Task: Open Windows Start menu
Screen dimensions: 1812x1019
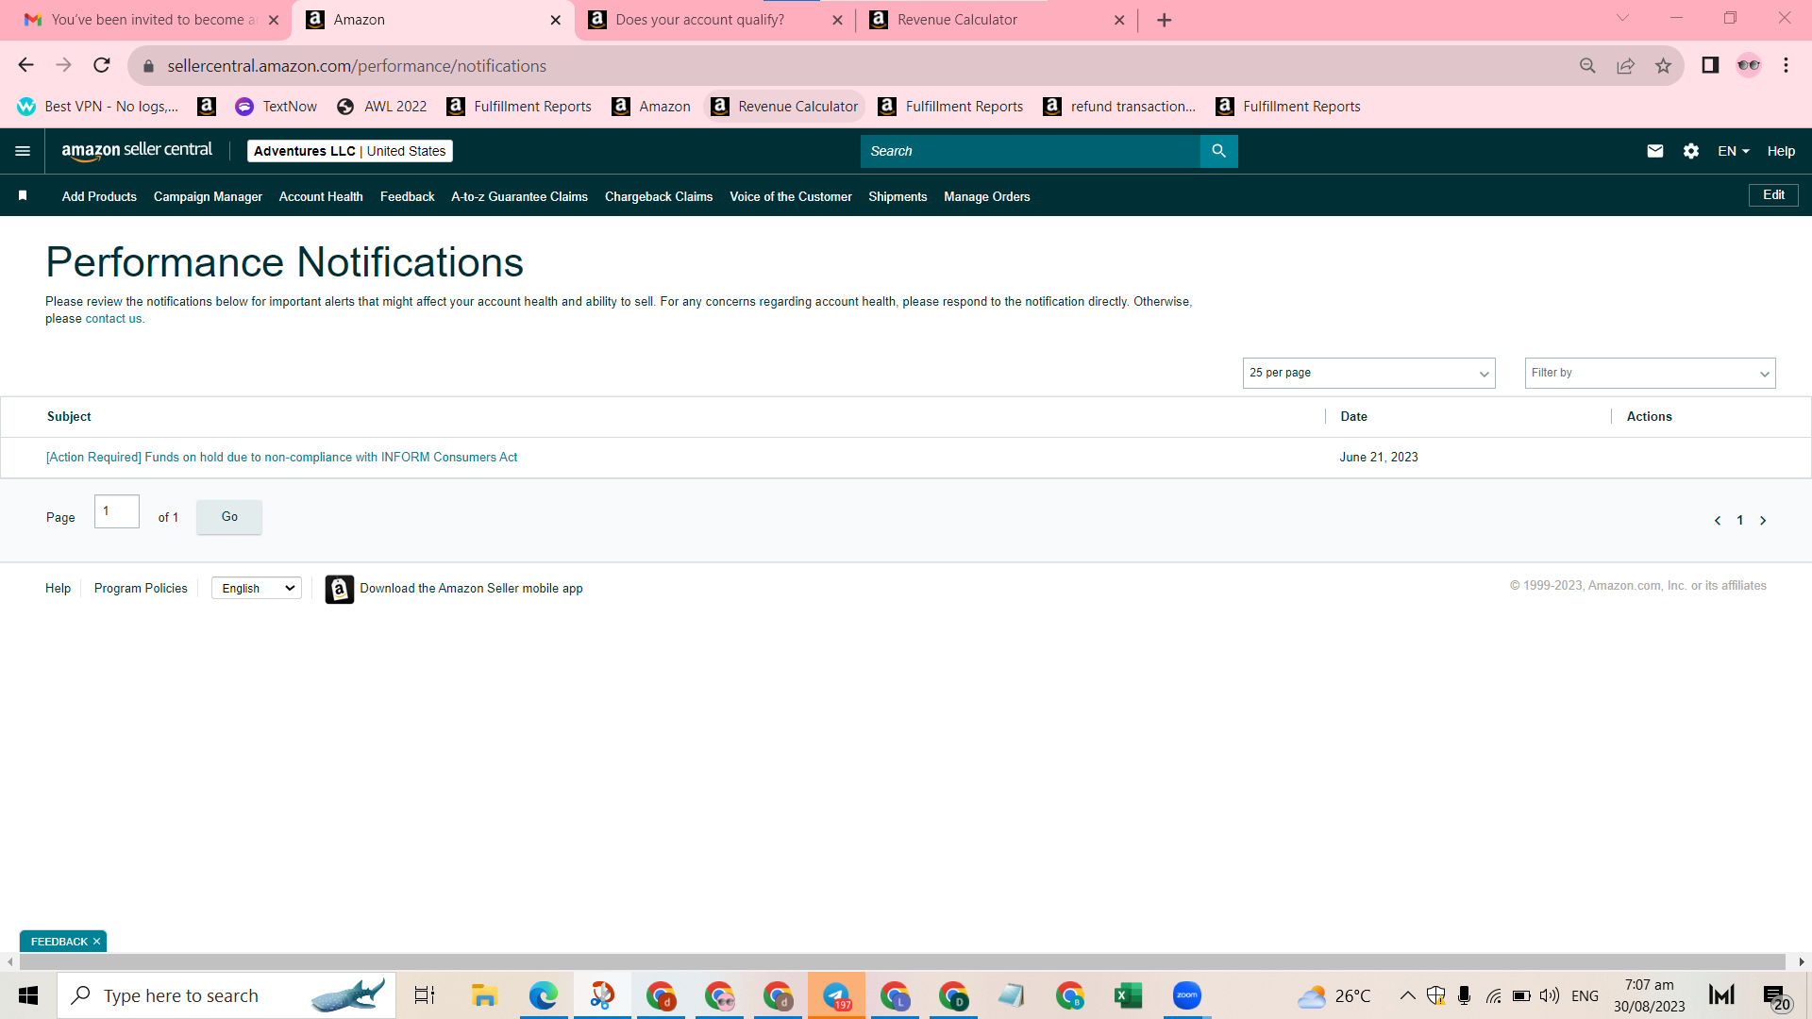Action: pyautogui.click(x=28, y=995)
